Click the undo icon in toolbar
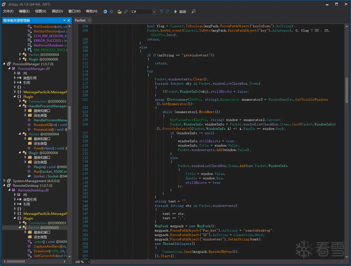The image size is (351, 266). pyautogui.click(x=161, y=12)
